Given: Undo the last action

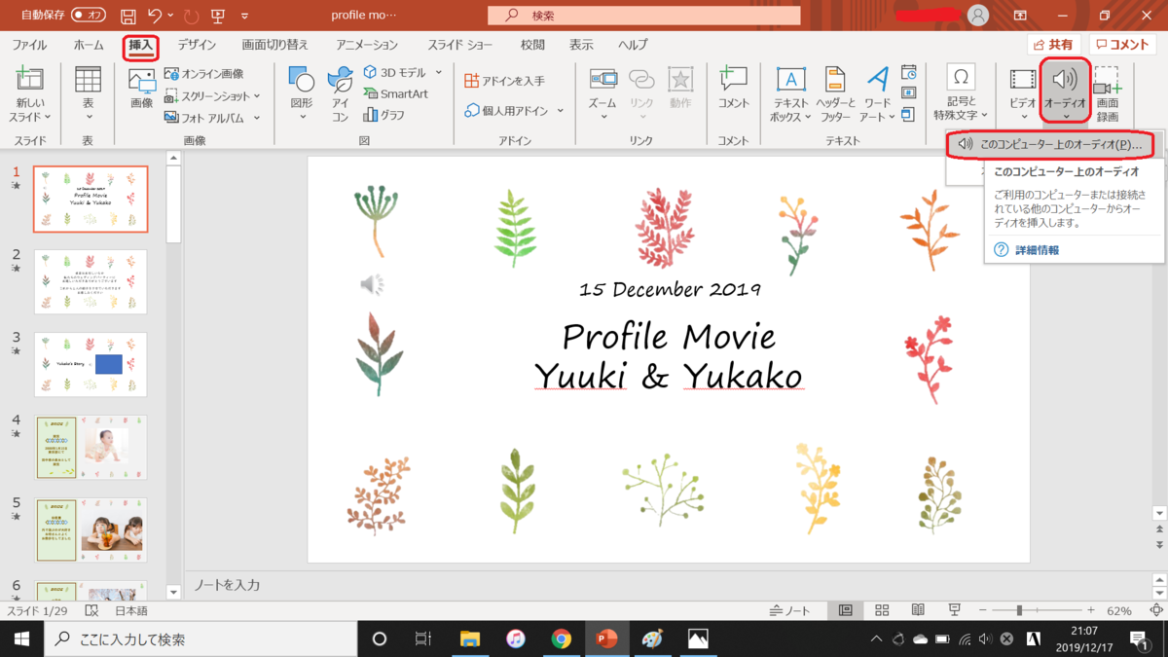Looking at the screenshot, I should point(154,16).
